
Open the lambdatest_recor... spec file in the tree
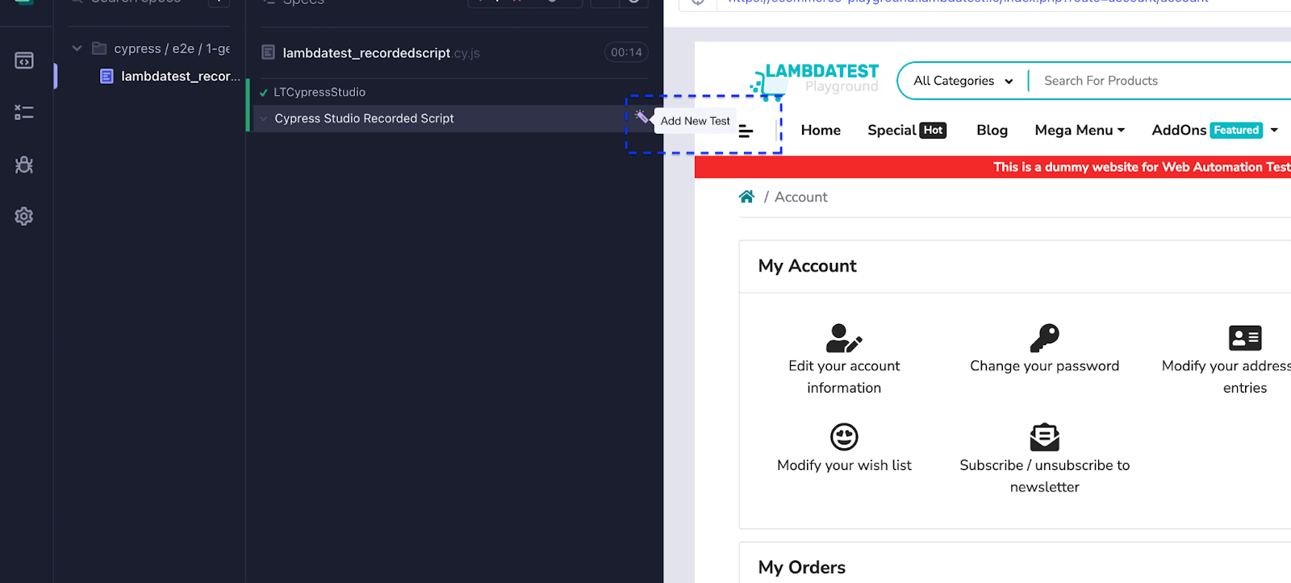[x=181, y=76]
